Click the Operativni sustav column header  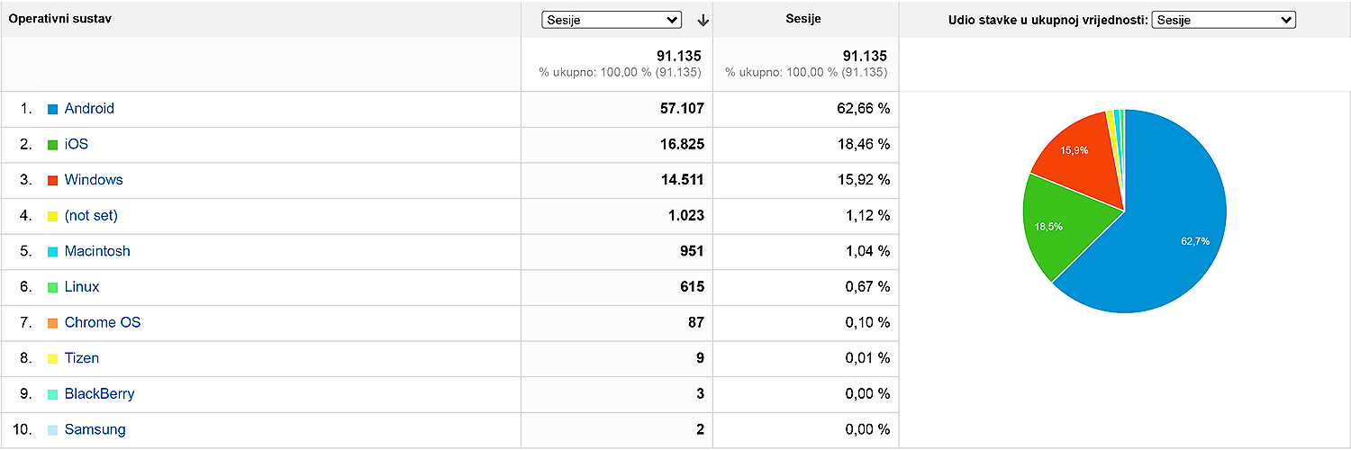[60, 19]
